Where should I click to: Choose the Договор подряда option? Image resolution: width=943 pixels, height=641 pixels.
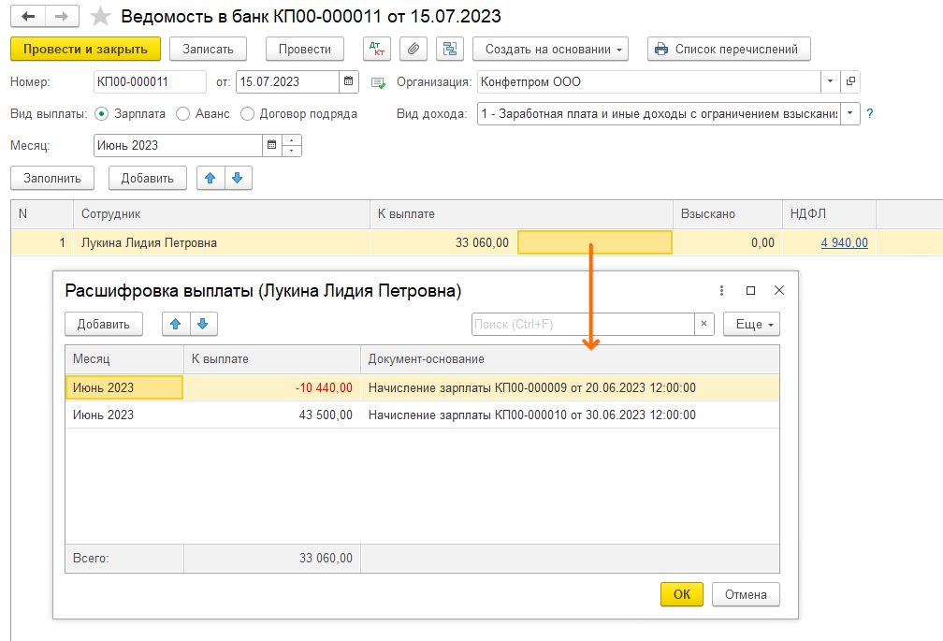[247, 113]
